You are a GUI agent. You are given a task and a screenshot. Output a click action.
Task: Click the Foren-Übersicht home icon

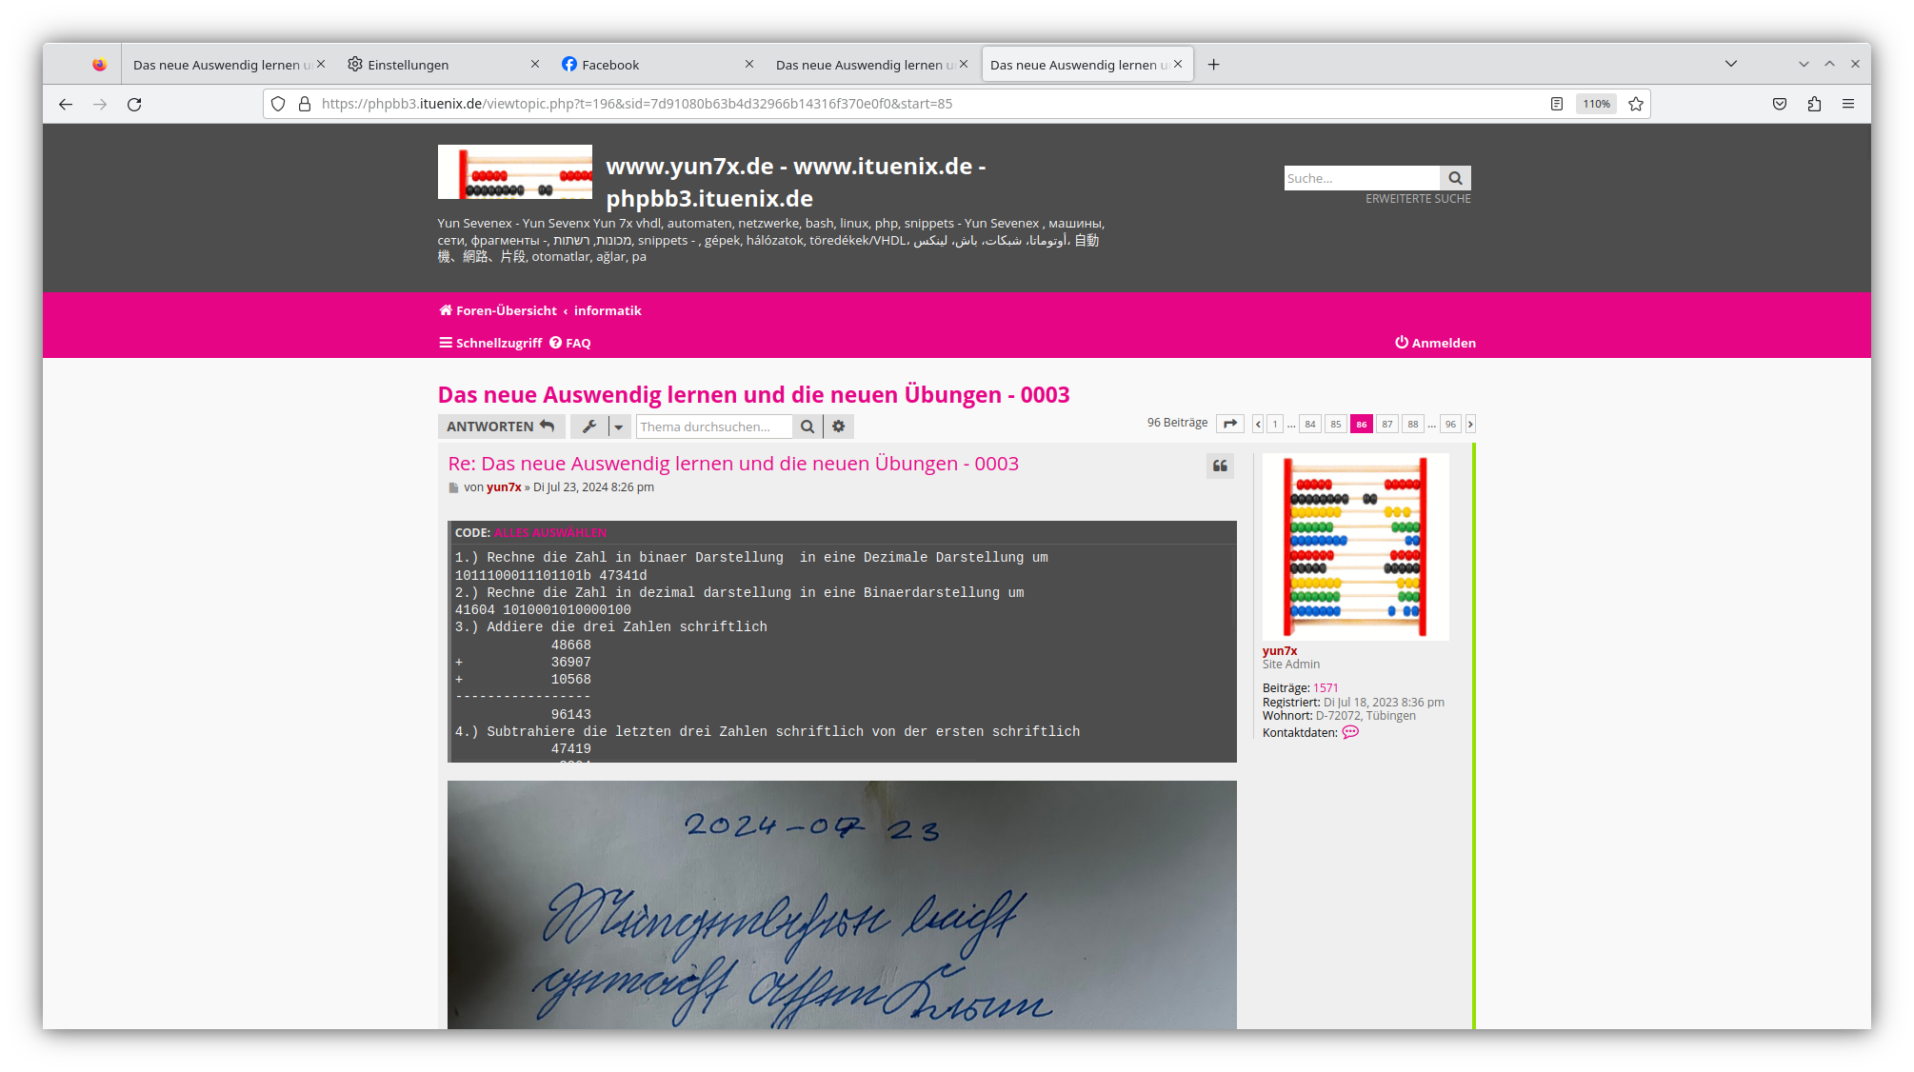(445, 309)
